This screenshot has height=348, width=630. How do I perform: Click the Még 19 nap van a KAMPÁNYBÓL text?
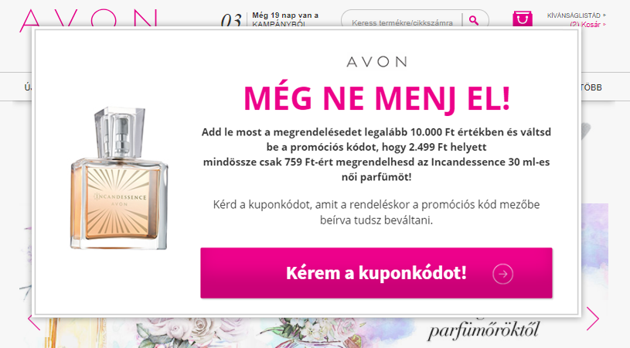coord(285,19)
